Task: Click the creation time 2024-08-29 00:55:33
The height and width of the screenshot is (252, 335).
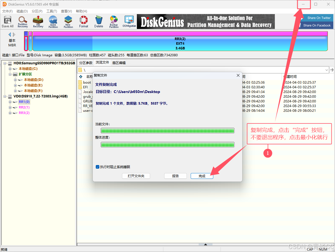Action: (x=300, y=106)
